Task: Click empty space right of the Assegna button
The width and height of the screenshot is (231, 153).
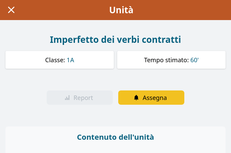Action: click(x=206, y=98)
